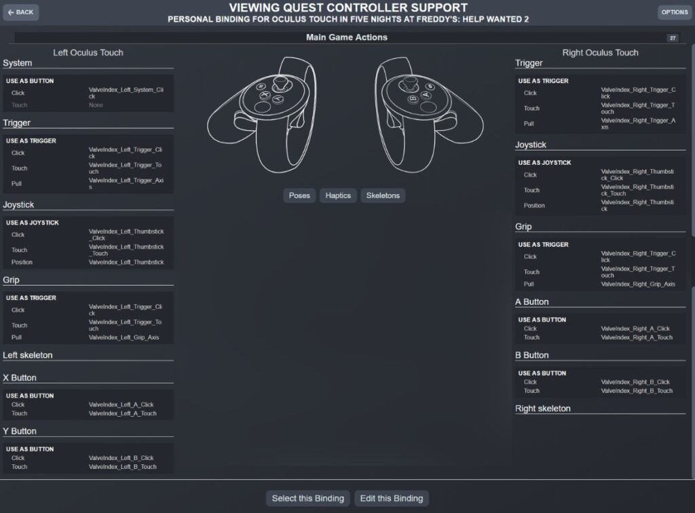Click ValveIndex_Left_B_Click binding
This screenshot has width=695, height=513.
pyautogui.click(x=121, y=458)
